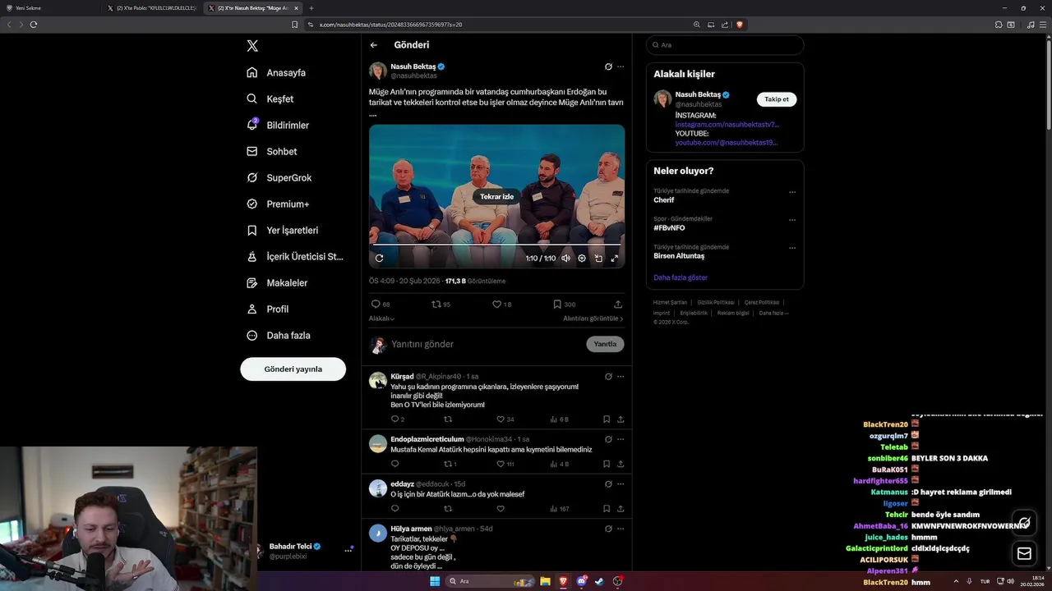Open options for Cherif trend
The image size is (1052, 591).
pyautogui.click(x=792, y=192)
